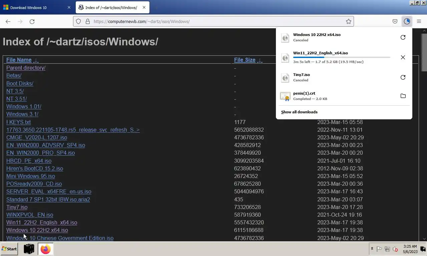Close the Download Windows 10 tab
This screenshot has height=256, width=427.
coord(69,7)
